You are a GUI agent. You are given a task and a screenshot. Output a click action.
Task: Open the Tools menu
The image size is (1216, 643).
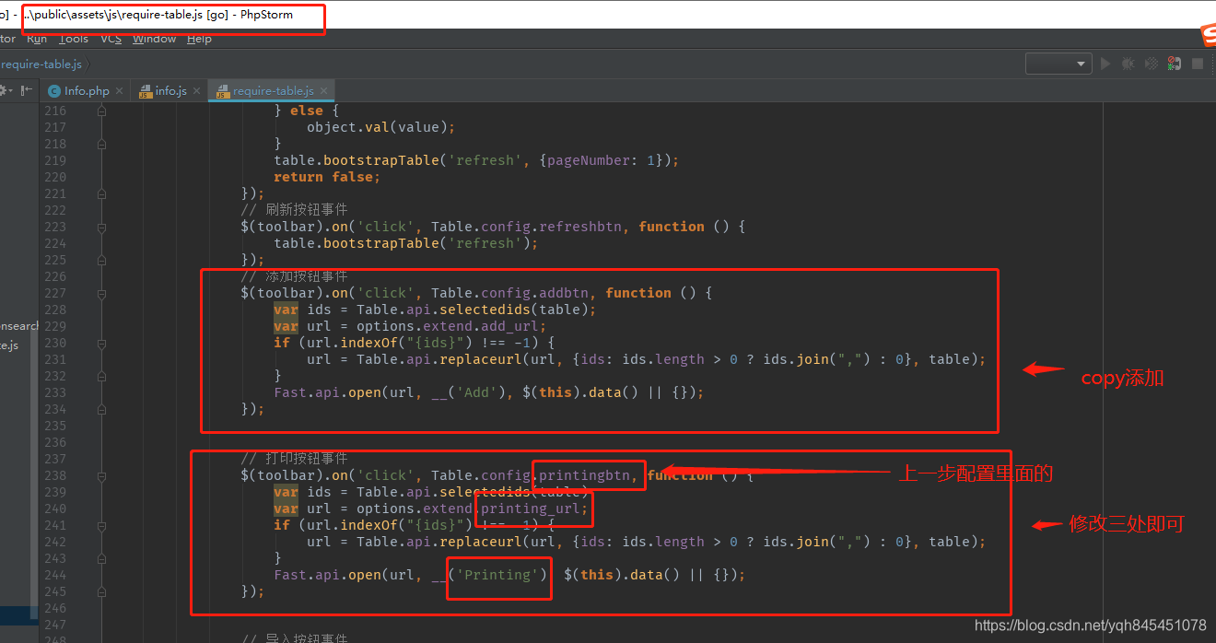[74, 39]
